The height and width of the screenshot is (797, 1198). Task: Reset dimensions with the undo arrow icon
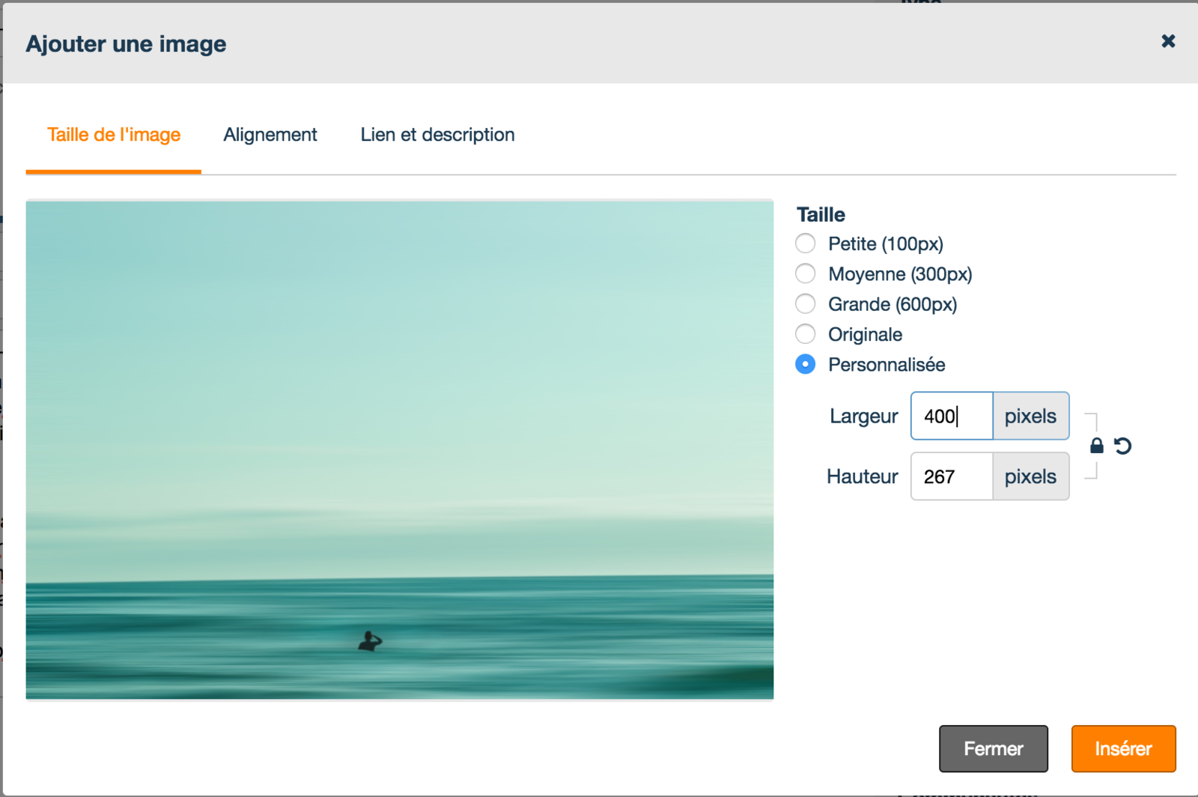point(1122,446)
